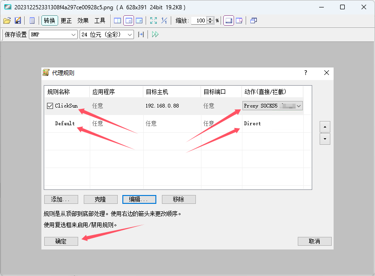Click the cascade windows icon
Viewport: 375px width, 276px height.
254,20
